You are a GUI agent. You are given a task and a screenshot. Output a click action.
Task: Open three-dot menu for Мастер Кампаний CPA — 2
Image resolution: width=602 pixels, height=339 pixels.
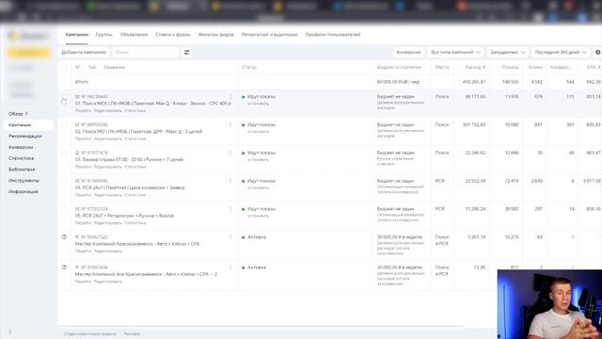pos(230,267)
